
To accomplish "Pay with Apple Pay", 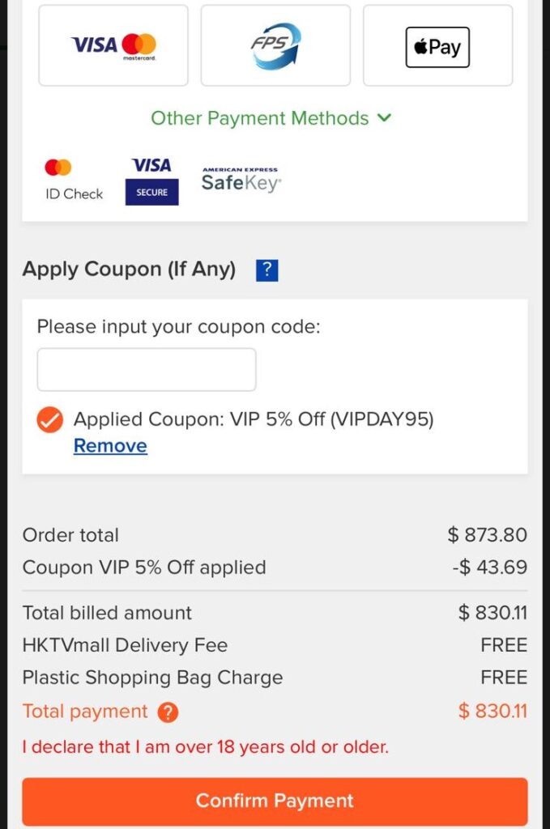I will (437, 47).
